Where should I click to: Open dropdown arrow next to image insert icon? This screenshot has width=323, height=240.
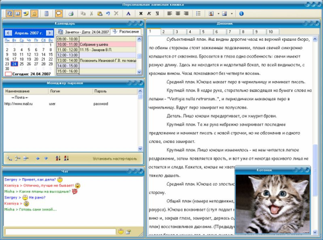pyautogui.click(x=218, y=14)
